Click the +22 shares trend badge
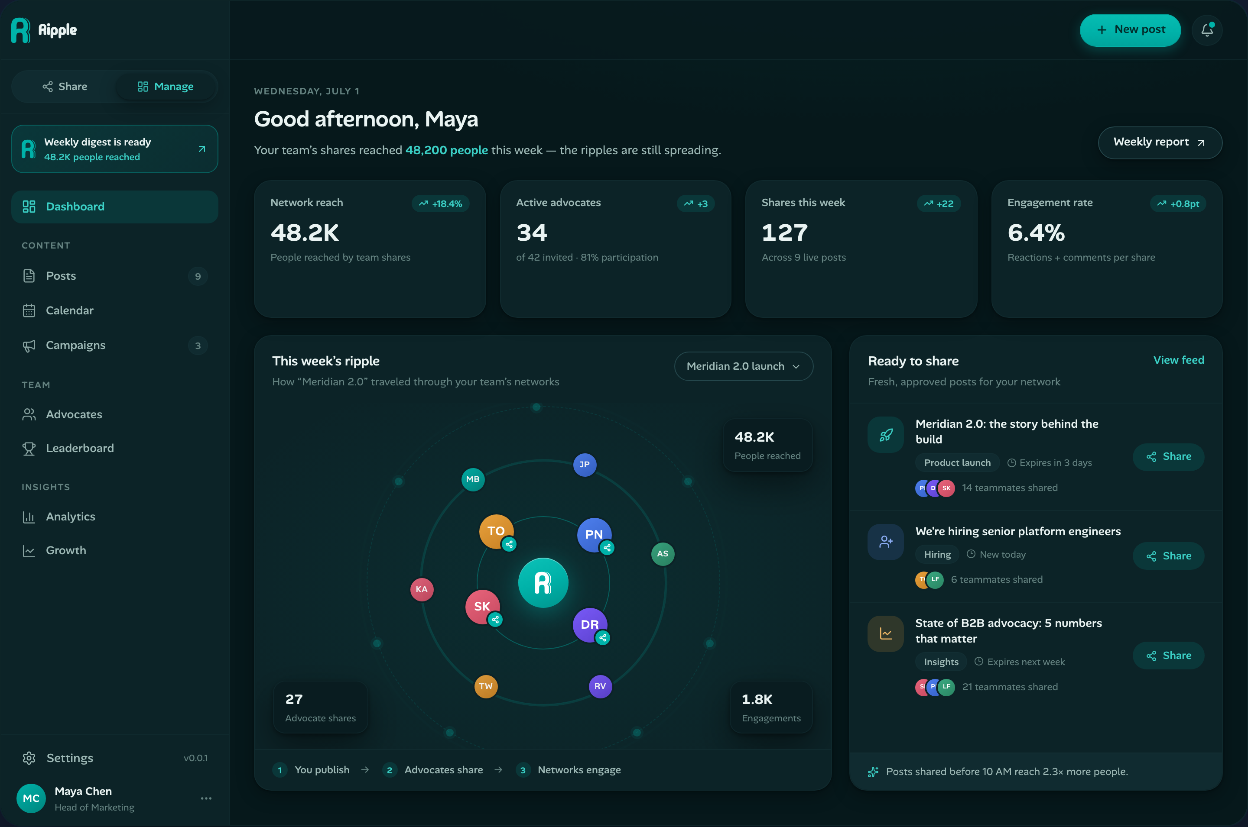1248x827 pixels. pos(939,204)
